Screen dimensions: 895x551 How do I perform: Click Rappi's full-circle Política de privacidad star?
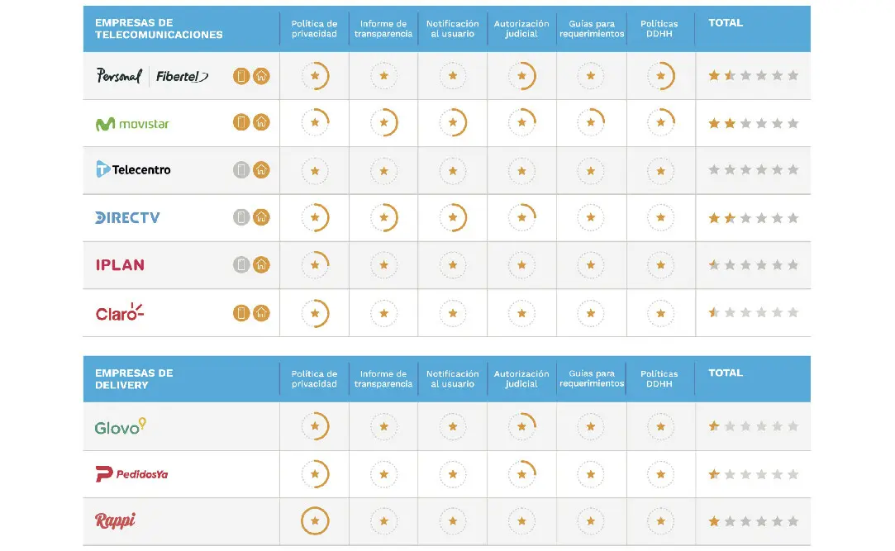click(315, 520)
